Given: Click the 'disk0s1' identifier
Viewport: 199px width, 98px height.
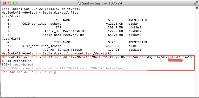Looking at the screenshot, I should 135,27.
